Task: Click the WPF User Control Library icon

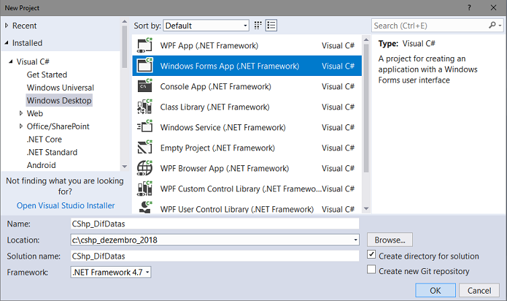Action: [x=145, y=207]
